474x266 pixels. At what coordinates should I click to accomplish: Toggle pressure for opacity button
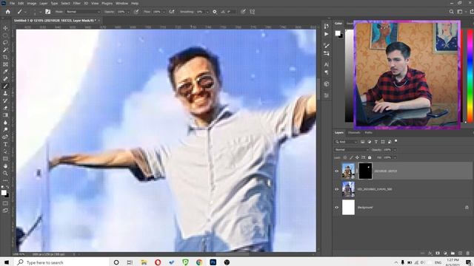(x=136, y=12)
